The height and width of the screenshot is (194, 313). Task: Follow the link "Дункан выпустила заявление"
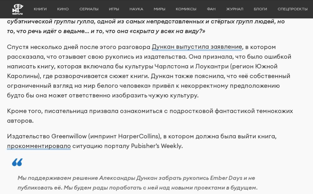tap(197, 47)
